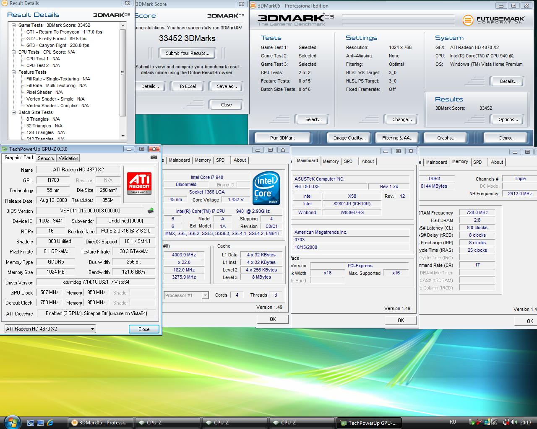
Task: Click the taskbar clock showing 20:17
Action: coord(526,422)
